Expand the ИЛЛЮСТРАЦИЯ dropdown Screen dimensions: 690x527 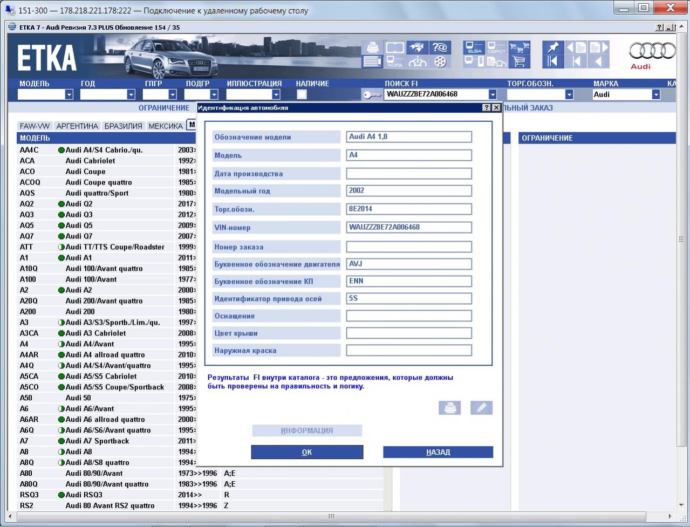coord(276,94)
